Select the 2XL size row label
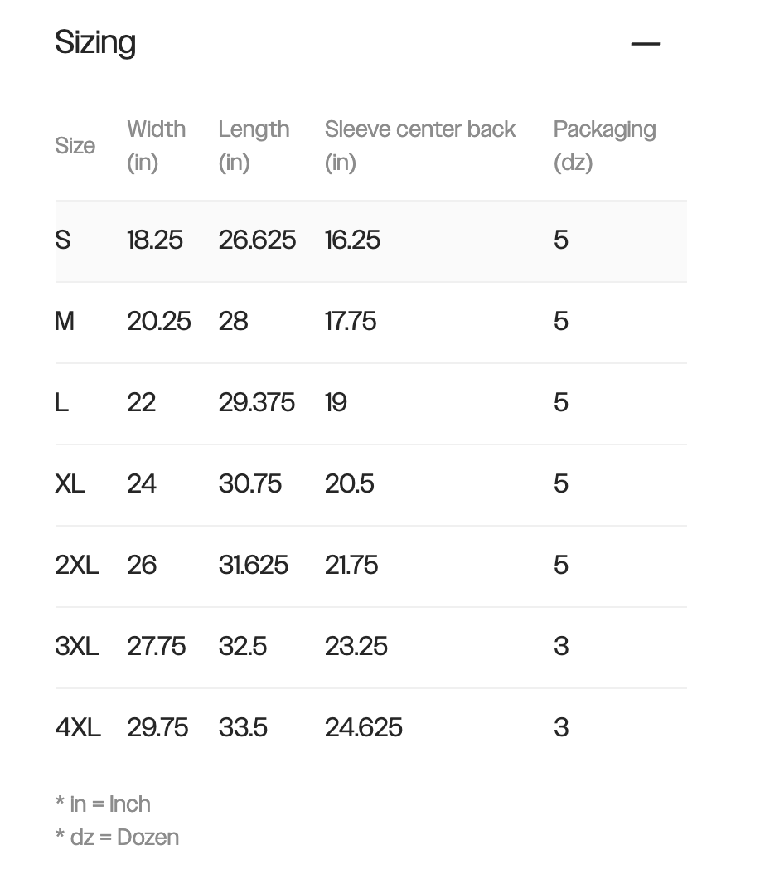The width and height of the screenshot is (760, 874). (77, 566)
